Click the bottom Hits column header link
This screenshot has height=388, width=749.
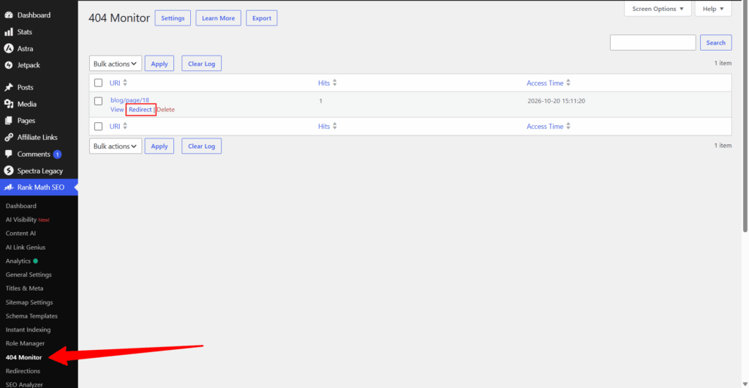click(324, 126)
